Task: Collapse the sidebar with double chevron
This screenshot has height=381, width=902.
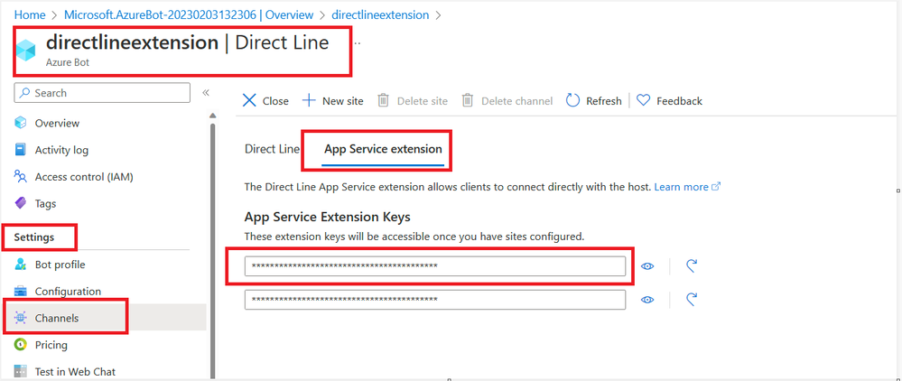Action: (x=206, y=93)
